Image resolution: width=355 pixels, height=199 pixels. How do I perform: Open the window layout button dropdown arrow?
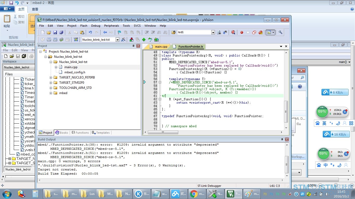point(273,32)
